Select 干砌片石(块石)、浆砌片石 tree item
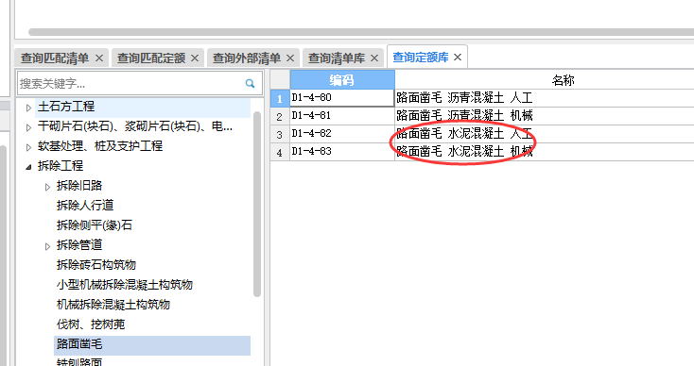The width and height of the screenshot is (694, 366). [x=135, y=126]
